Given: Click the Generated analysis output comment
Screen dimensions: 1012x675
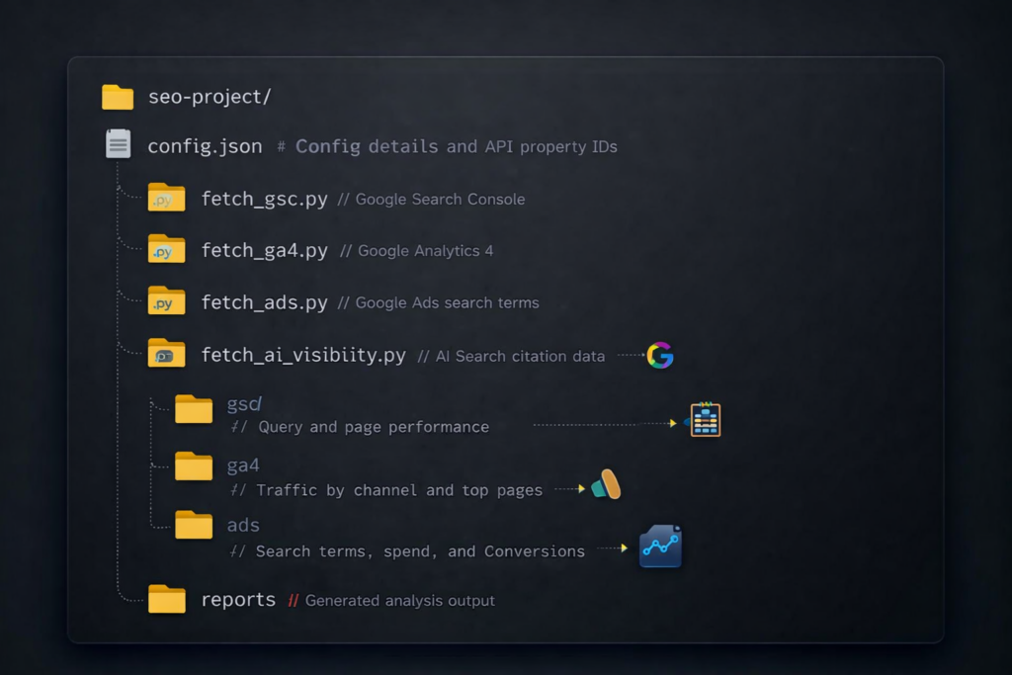Looking at the screenshot, I should (x=399, y=600).
